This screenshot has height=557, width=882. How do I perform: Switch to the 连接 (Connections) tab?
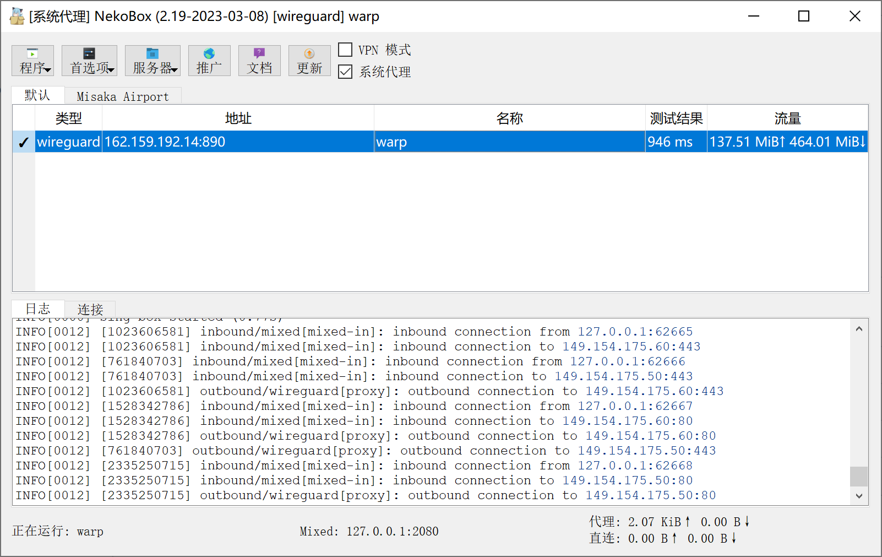90,310
